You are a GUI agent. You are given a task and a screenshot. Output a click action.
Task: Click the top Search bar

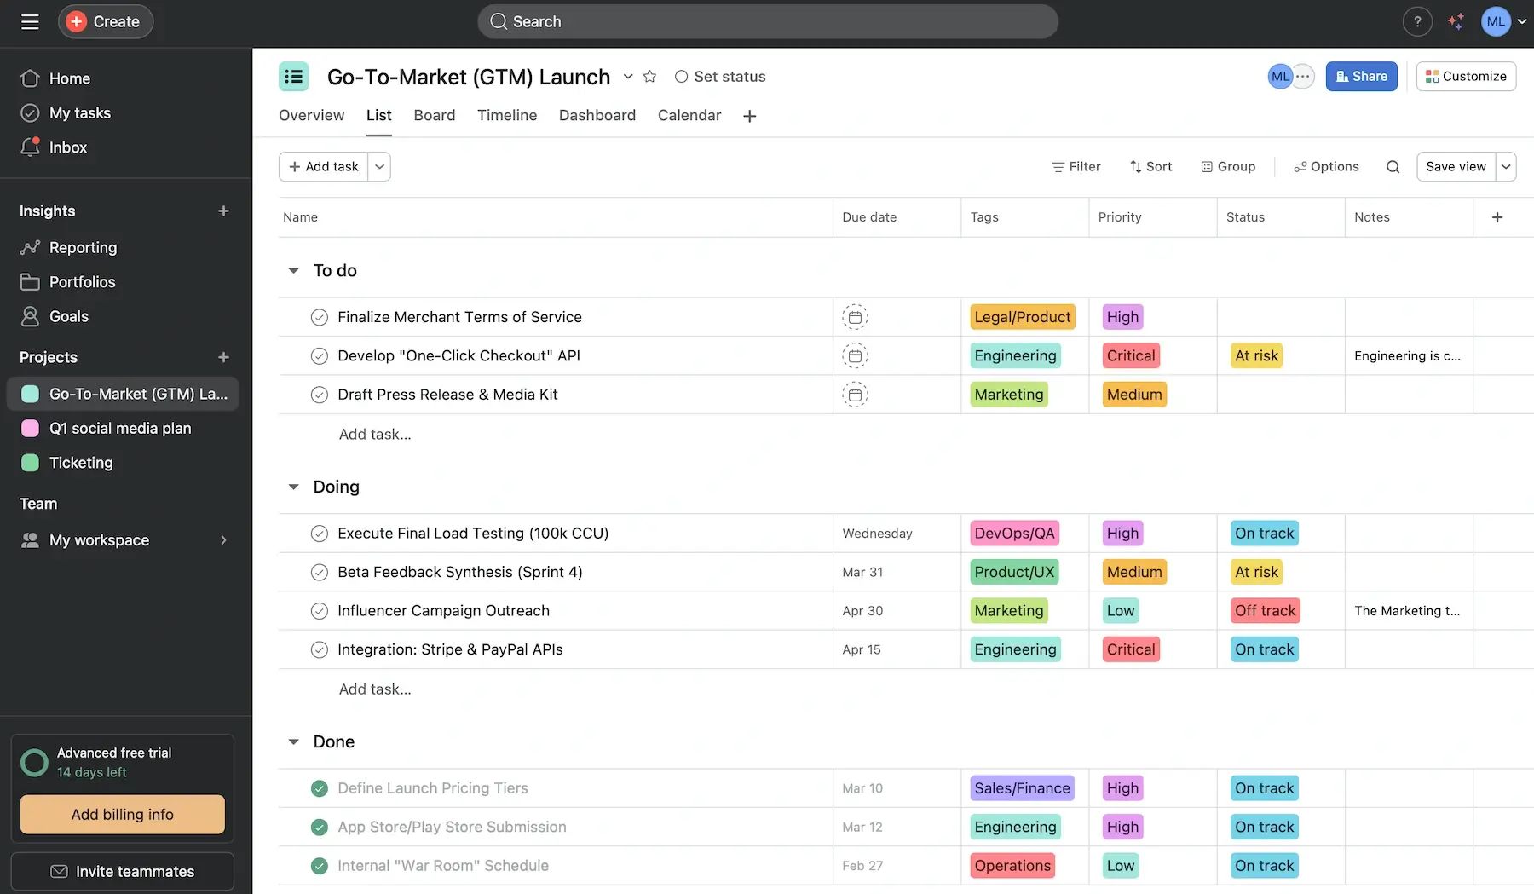767,20
